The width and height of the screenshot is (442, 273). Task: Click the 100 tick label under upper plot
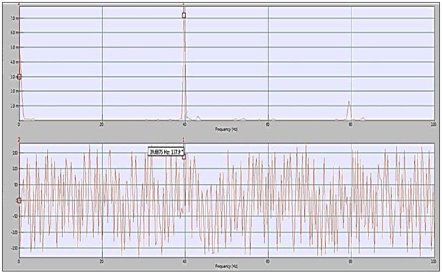(x=433, y=124)
